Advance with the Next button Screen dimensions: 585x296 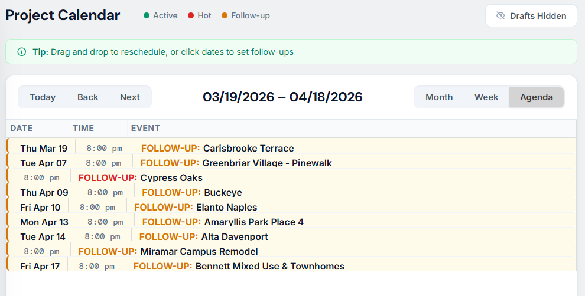(x=130, y=97)
